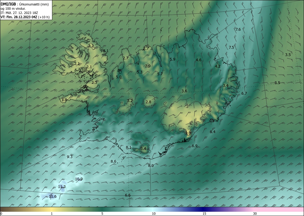Click the title 'DMI/IGB : Úrkomumætti (mm)'
The image size is (304, 216).
click(25, 4)
